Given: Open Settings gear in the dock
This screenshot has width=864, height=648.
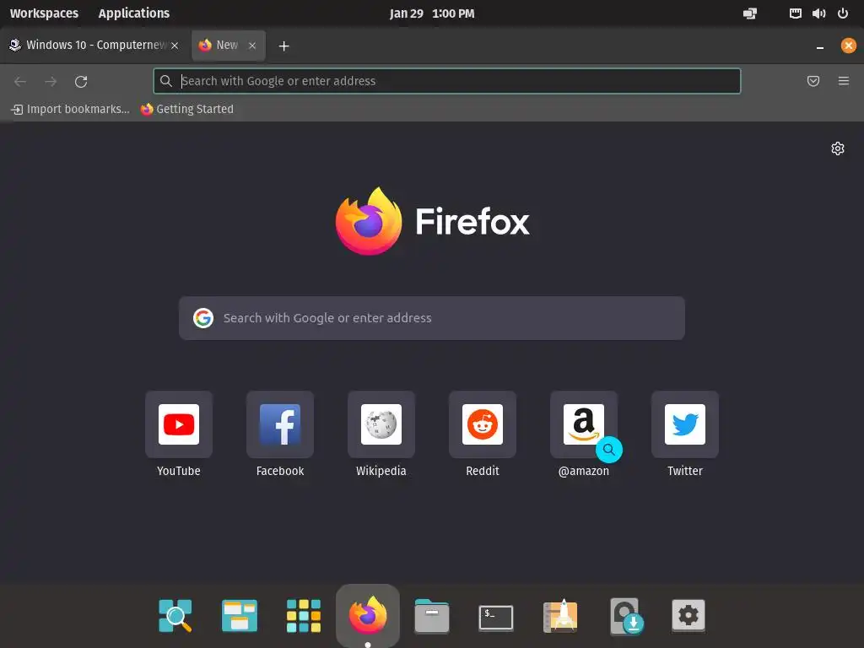Looking at the screenshot, I should coord(688,615).
